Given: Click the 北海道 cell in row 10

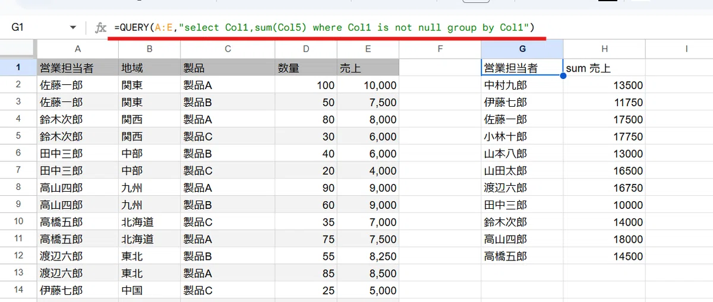Looking at the screenshot, I should [x=149, y=222].
